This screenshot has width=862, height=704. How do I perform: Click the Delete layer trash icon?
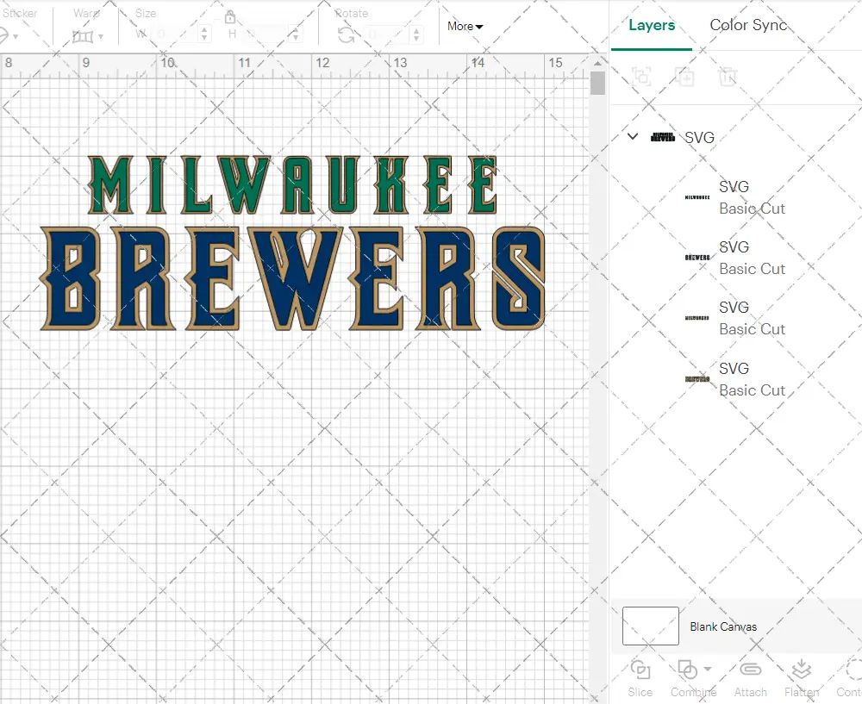pyautogui.click(x=728, y=77)
